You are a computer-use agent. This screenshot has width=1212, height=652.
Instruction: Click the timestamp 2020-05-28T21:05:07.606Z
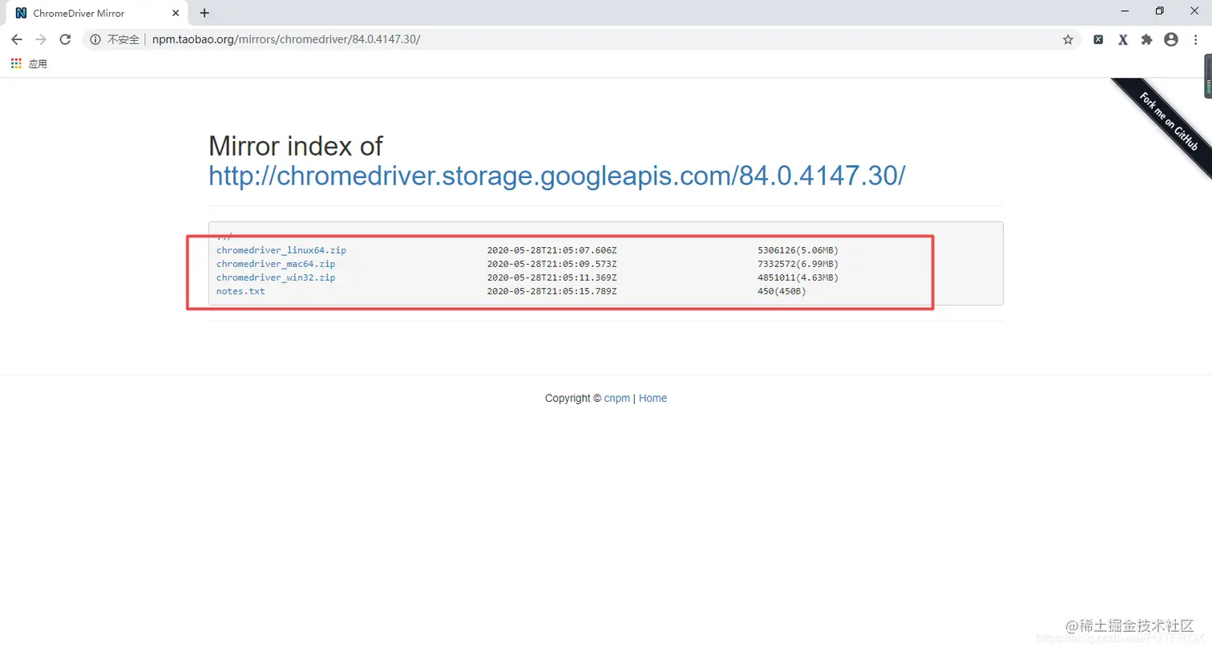pyautogui.click(x=551, y=250)
